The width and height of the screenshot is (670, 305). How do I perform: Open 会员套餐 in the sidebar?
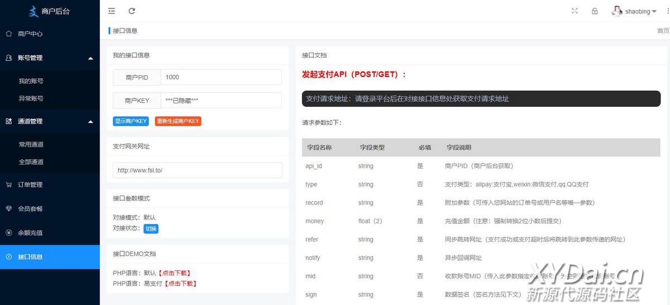pyautogui.click(x=30, y=209)
